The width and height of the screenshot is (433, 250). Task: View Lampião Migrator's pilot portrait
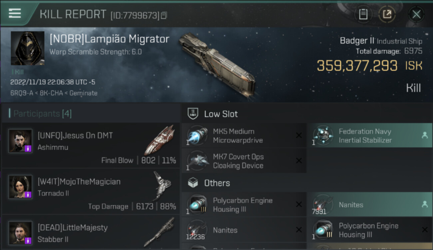click(28, 48)
